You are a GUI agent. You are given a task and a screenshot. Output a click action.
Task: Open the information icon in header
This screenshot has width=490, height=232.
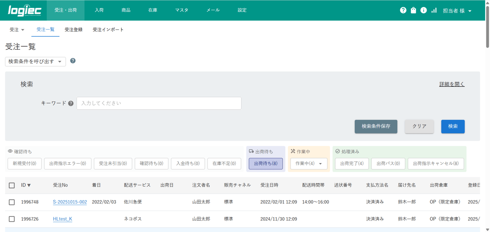pos(423,10)
